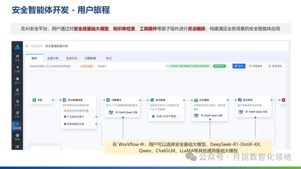Viewport: 301px width, 169px height.
Task: Click the knowledge base icon beside 信通公司资产配置
Action: 153,116
